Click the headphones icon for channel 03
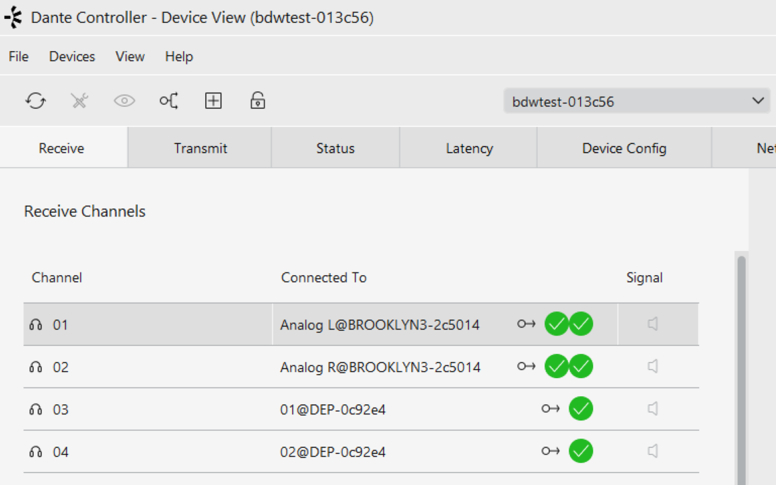Image resolution: width=776 pixels, height=485 pixels. [x=36, y=410]
